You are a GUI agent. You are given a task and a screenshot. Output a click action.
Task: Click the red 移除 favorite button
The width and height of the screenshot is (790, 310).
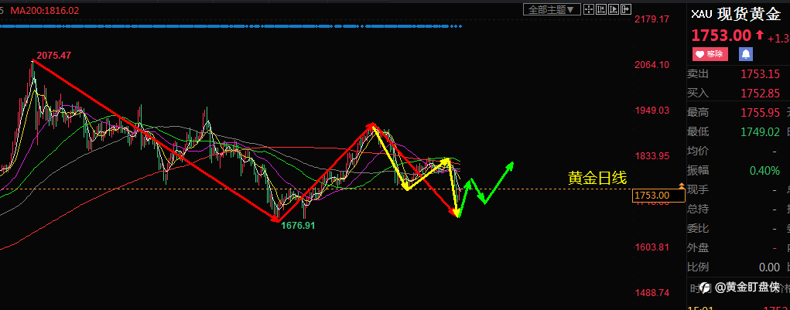point(710,54)
